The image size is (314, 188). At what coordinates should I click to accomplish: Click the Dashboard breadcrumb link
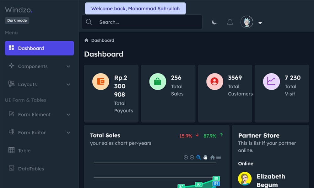coord(102,40)
